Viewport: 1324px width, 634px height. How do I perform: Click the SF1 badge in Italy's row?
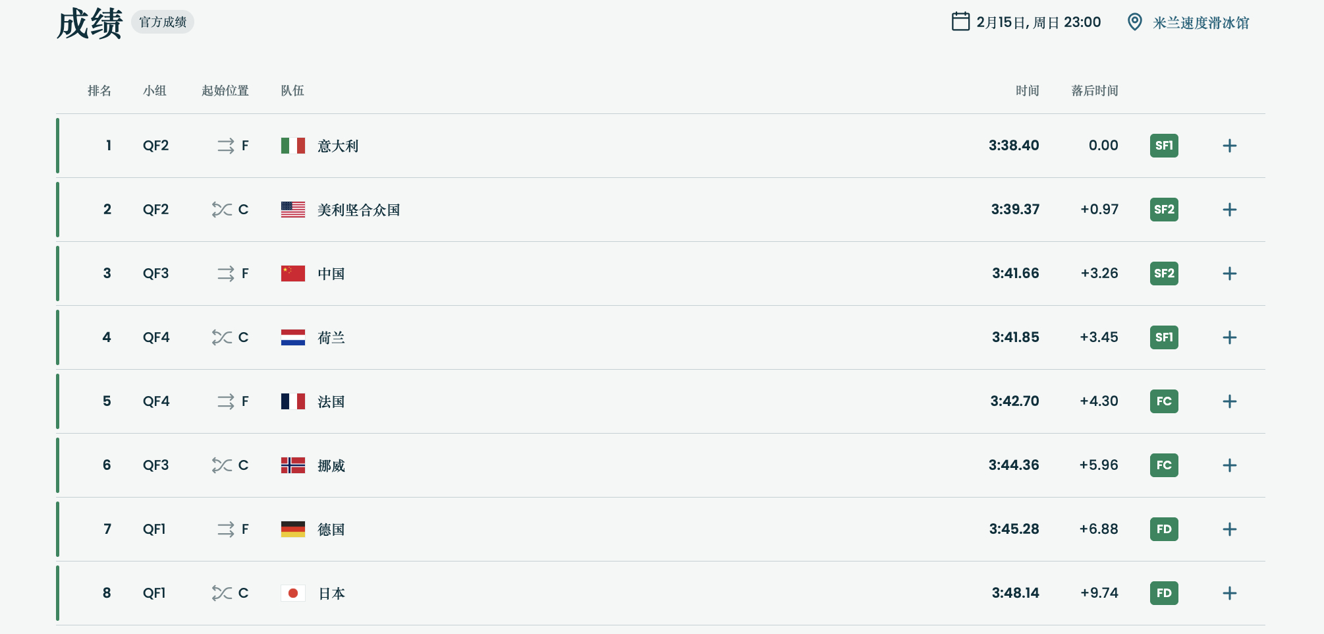1164,146
